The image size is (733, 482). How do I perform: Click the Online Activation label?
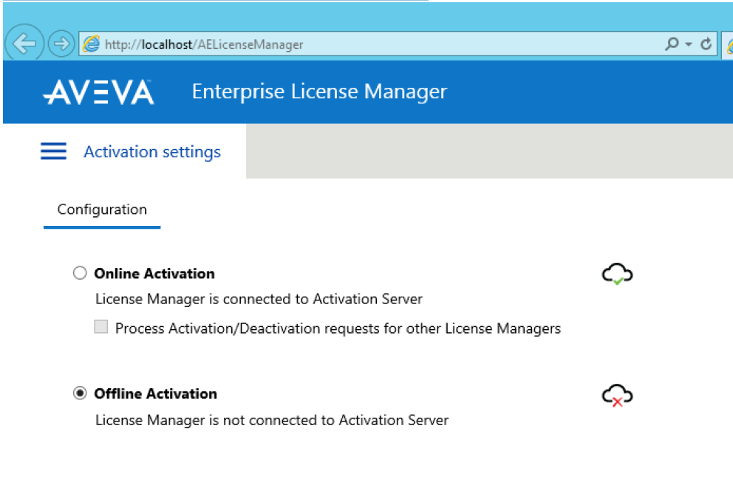point(154,273)
